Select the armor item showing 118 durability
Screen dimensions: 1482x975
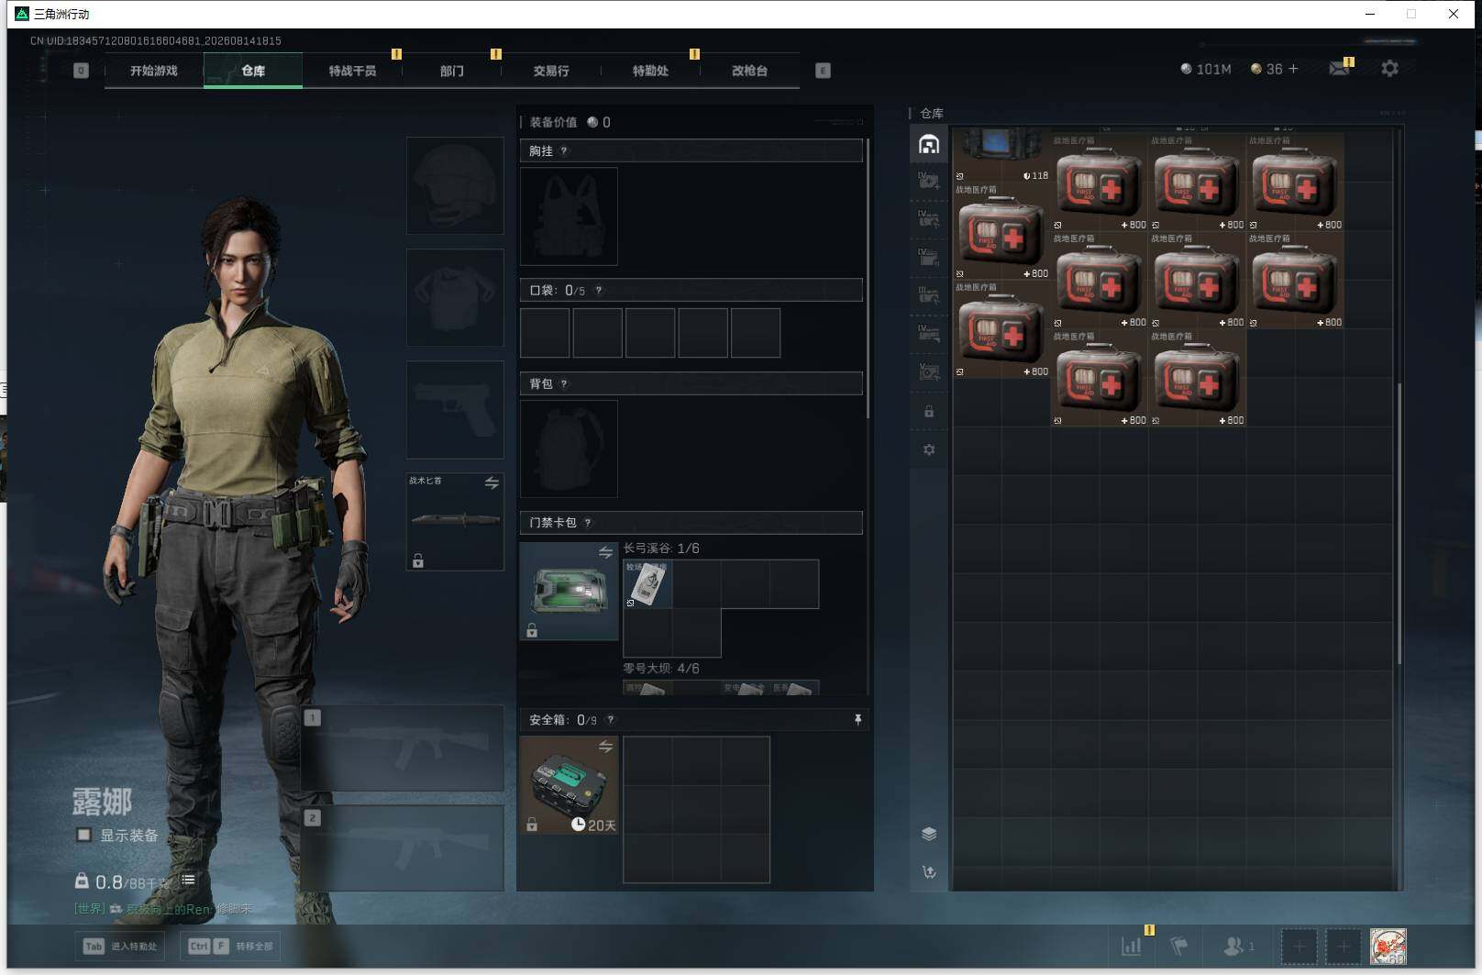(x=1001, y=155)
